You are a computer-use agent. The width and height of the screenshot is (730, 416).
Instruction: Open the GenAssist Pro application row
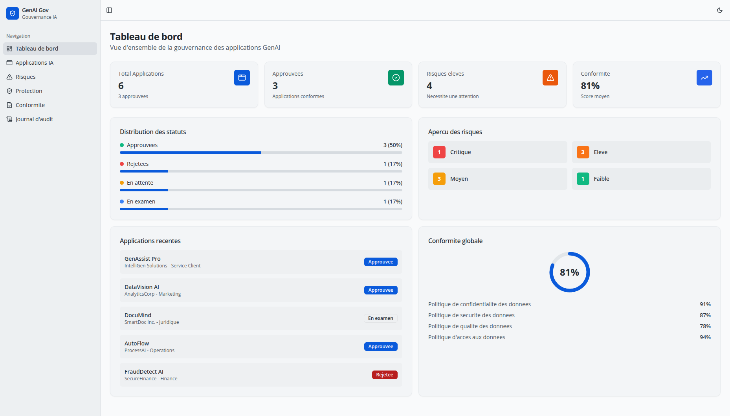pyautogui.click(x=260, y=262)
